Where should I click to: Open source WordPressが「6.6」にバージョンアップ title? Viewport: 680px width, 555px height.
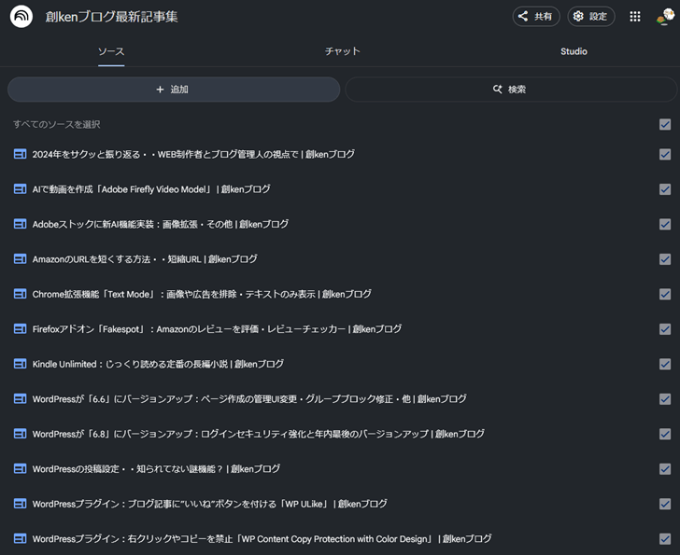249,399
